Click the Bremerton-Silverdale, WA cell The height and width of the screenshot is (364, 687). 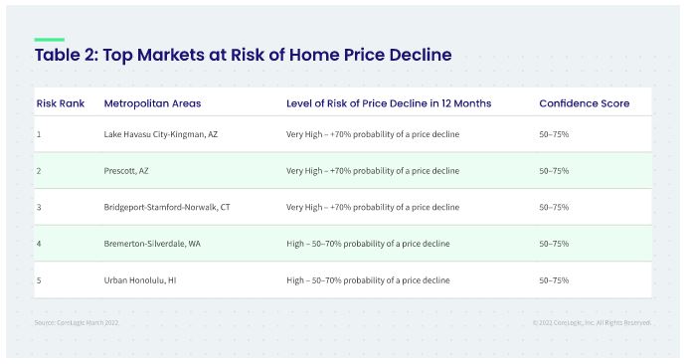pyautogui.click(x=152, y=244)
